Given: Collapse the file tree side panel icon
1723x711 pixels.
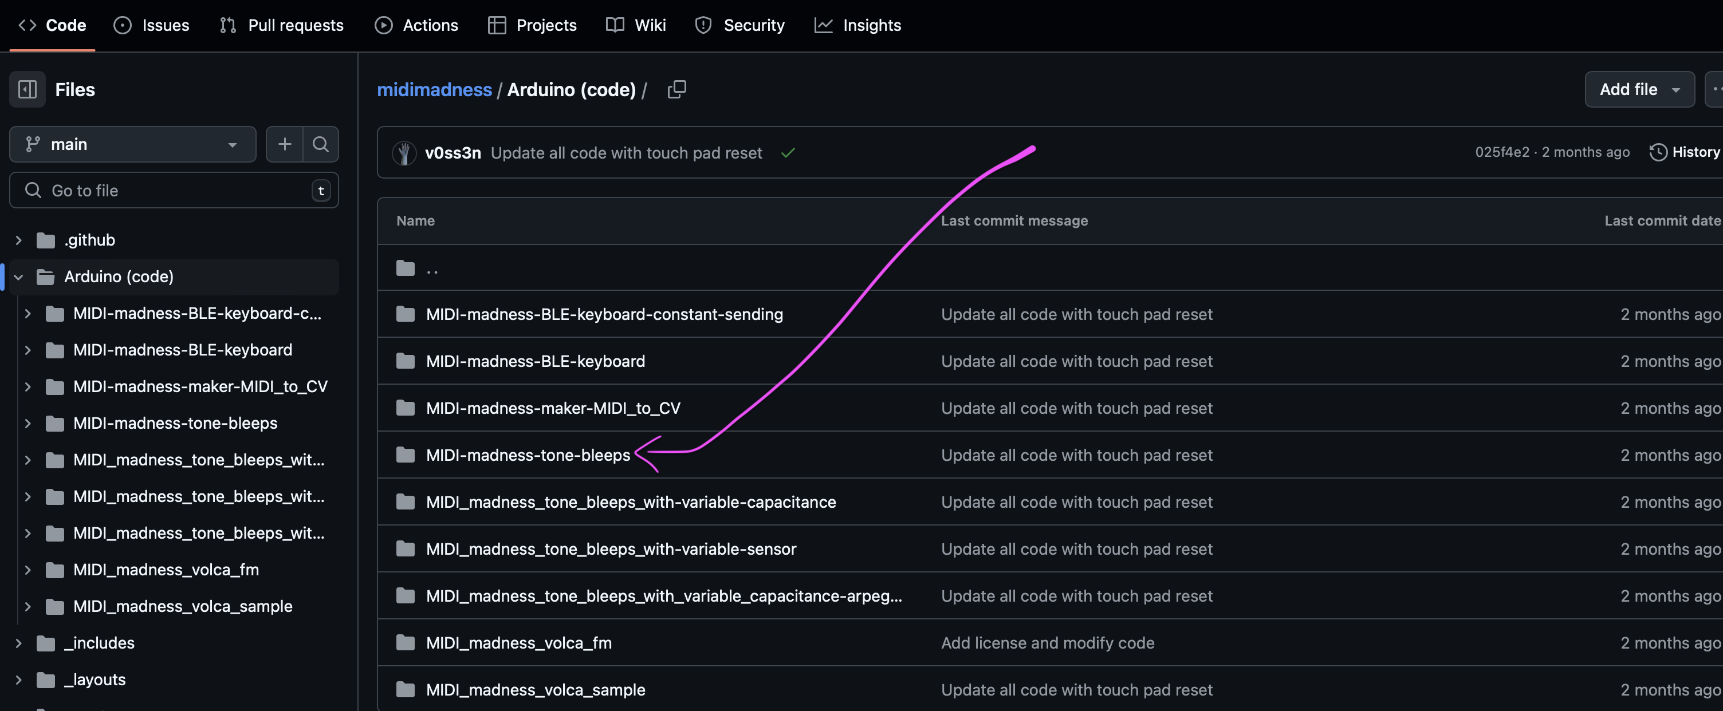Looking at the screenshot, I should [x=27, y=89].
